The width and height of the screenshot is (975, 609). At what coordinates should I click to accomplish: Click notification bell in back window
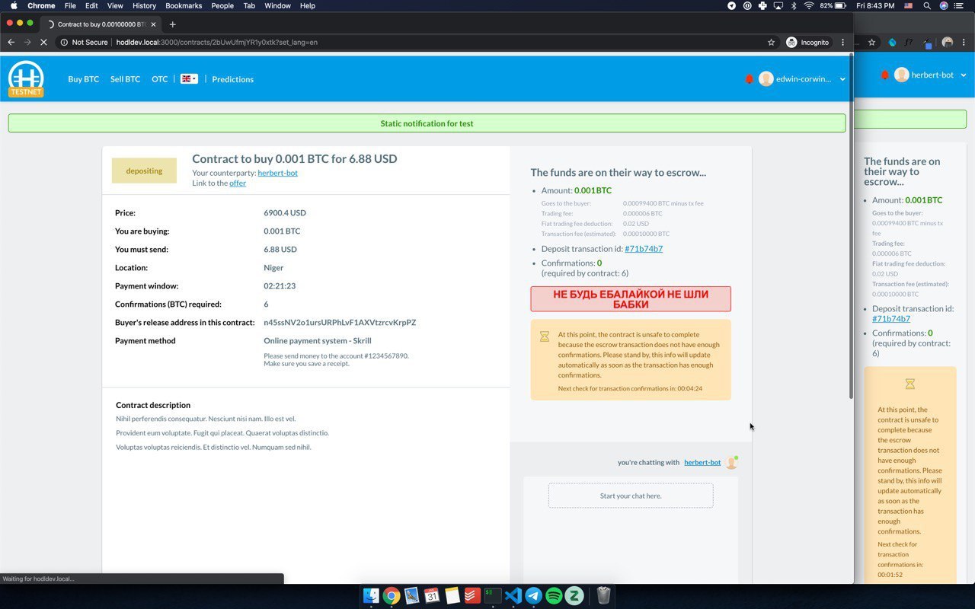(x=884, y=75)
